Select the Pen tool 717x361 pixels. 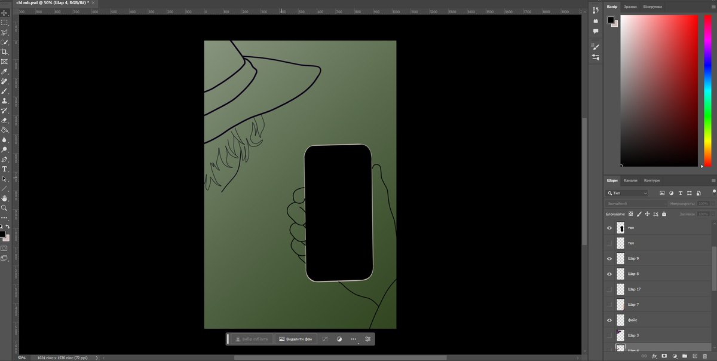click(x=4, y=160)
